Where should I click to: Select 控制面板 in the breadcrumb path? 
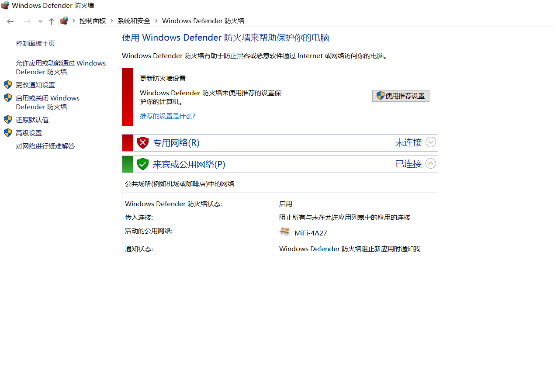tap(93, 21)
